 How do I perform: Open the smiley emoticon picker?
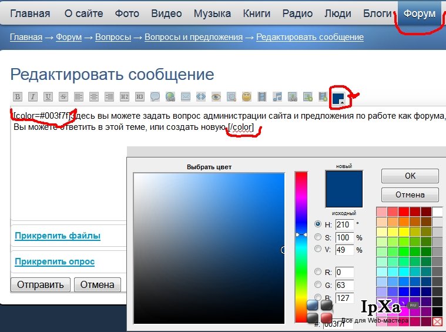point(247,97)
